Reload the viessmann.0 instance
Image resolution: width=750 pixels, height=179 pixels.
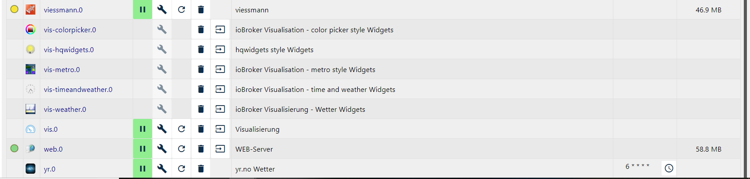point(181,10)
